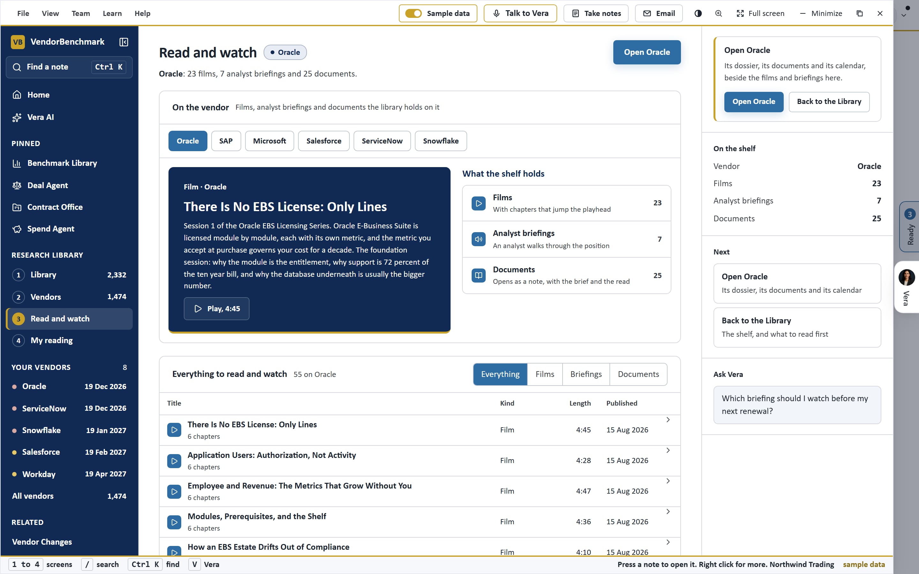
Task: Expand Employee and Revenue row chevron
Action: click(668, 481)
